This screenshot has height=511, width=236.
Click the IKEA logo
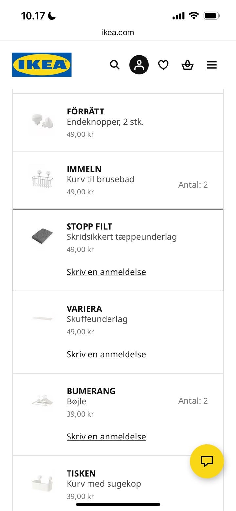tap(42, 65)
